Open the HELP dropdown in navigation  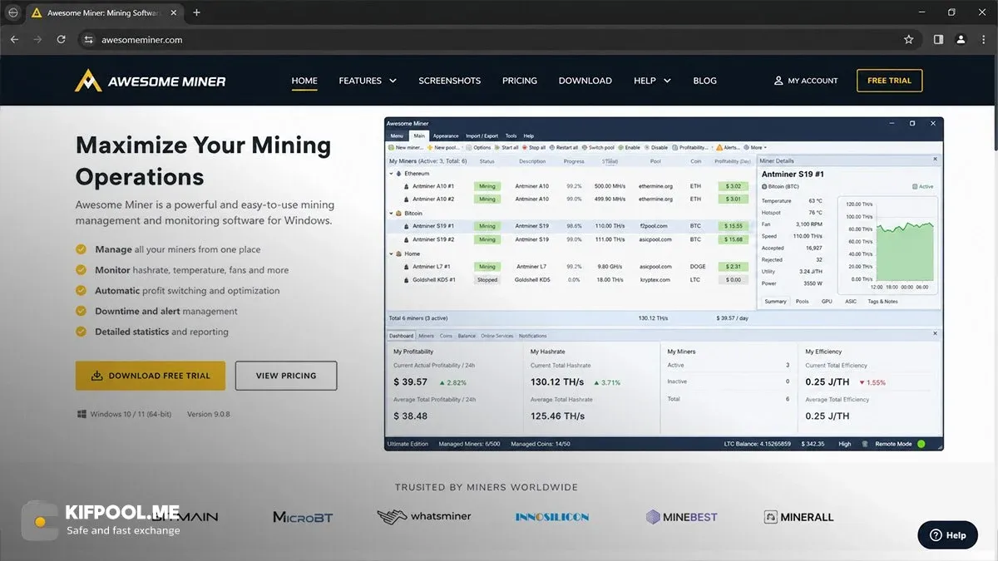pyautogui.click(x=652, y=81)
